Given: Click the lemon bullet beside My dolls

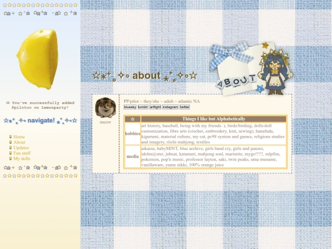Looking at the screenshot, I should click(10, 159).
